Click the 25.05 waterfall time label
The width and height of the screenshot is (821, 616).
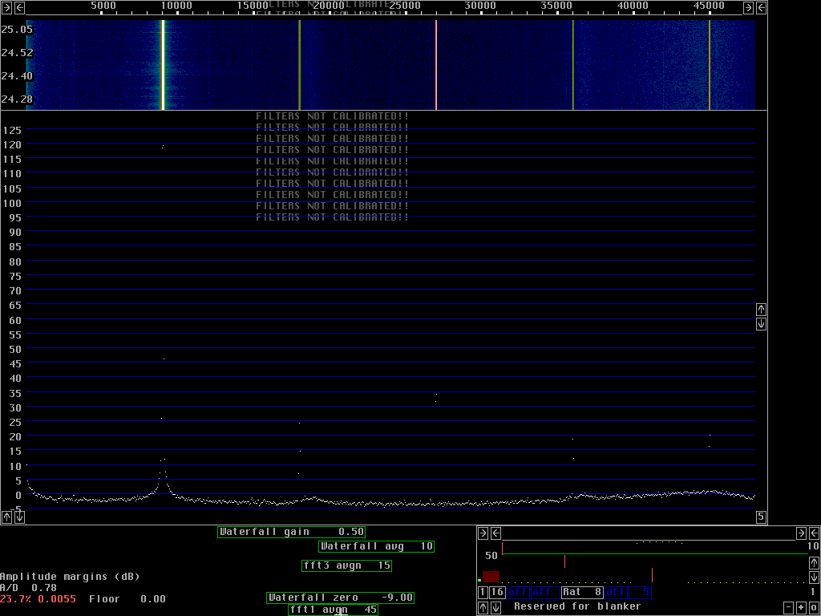(x=17, y=30)
